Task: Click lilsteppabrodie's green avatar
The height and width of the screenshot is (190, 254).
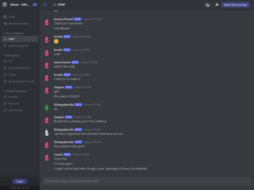Action: [x=47, y=107]
